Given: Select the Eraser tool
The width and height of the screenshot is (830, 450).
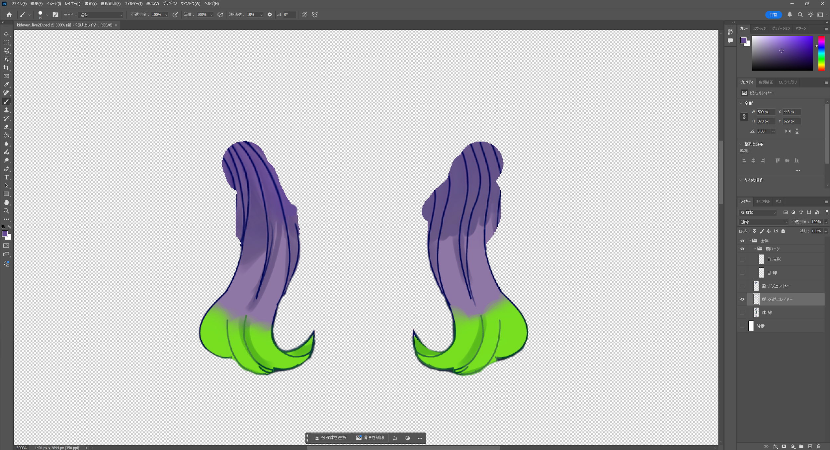Looking at the screenshot, I should coord(6,127).
